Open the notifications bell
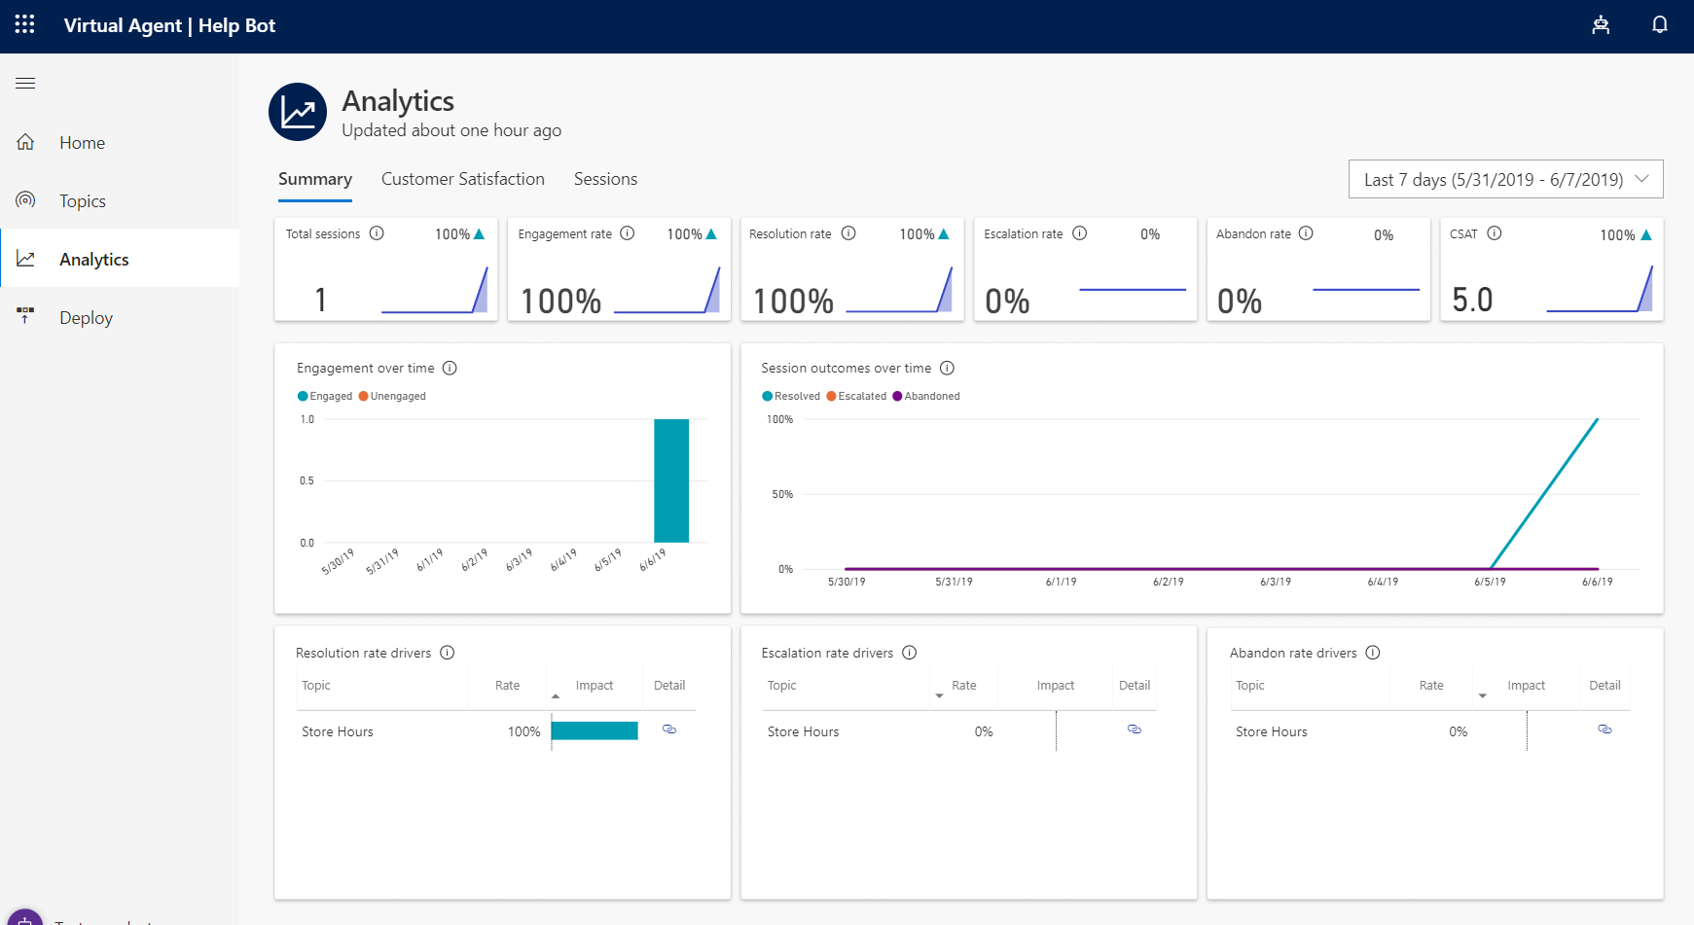 click(x=1660, y=25)
